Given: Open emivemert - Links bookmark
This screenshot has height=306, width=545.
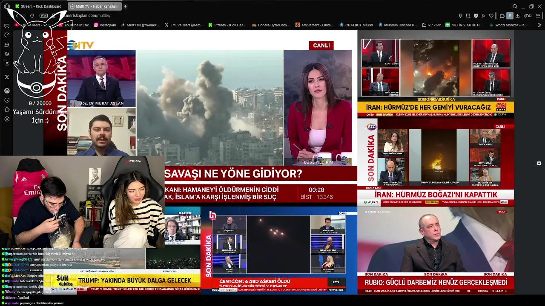Looking at the screenshot, I should pyautogui.click(x=315, y=25).
